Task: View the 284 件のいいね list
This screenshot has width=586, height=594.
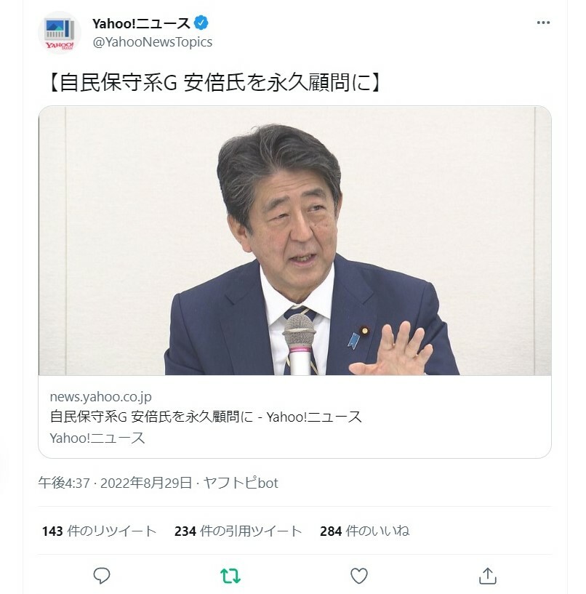Action: tap(364, 531)
